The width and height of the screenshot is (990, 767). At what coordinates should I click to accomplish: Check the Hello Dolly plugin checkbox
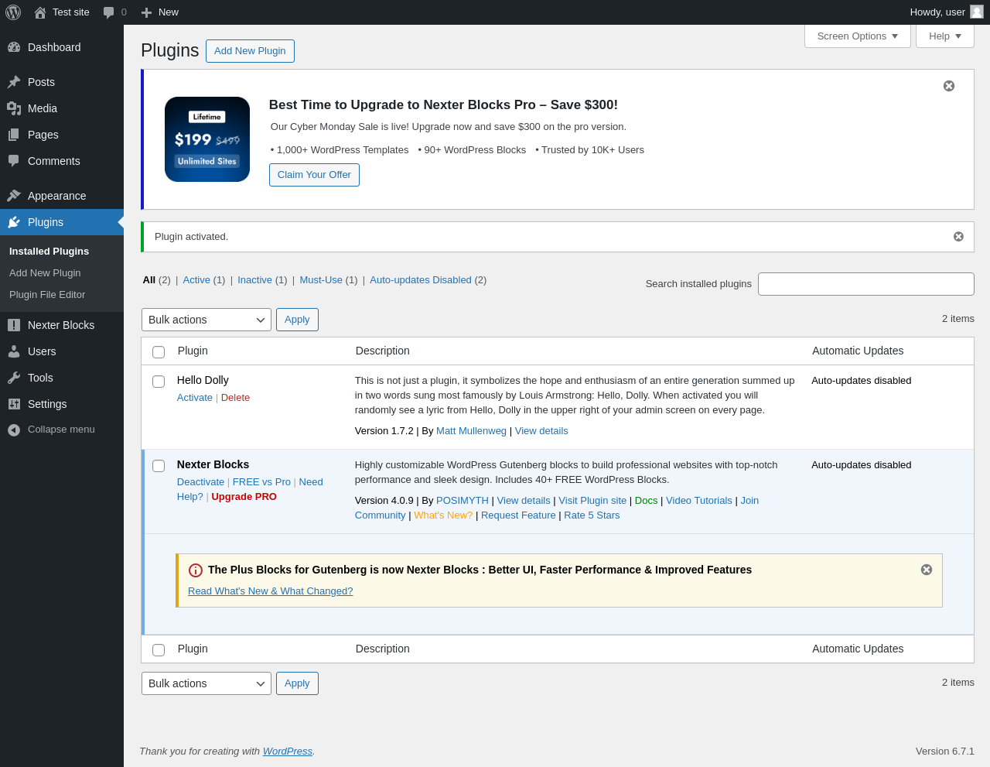tap(159, 382)
